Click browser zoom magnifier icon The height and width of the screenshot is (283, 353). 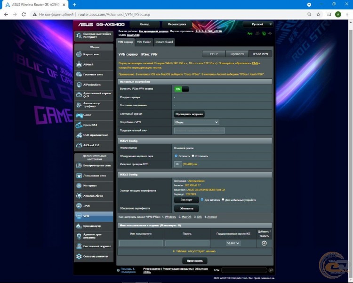click(309, 15)
